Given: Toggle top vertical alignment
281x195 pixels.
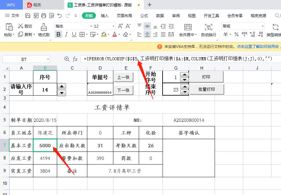Looking at the screenshot, I should tap(139, 26).
